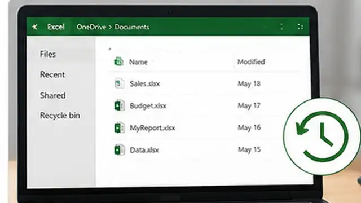Click the Documents breadcrumb

(132, 27)
